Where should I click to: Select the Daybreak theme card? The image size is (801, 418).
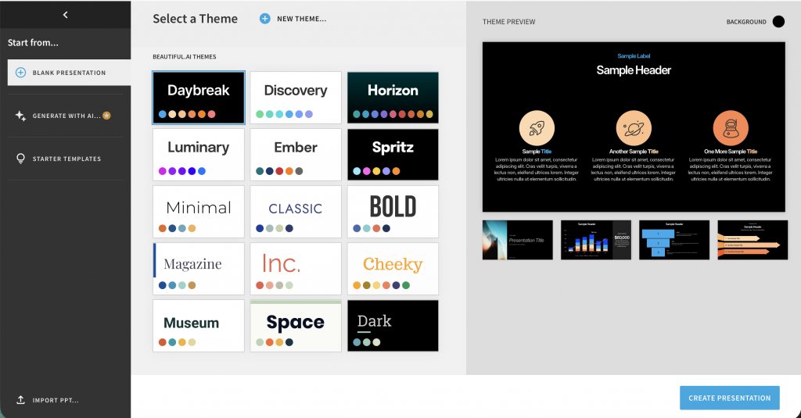pyautogui.click(x=199, y=98)
